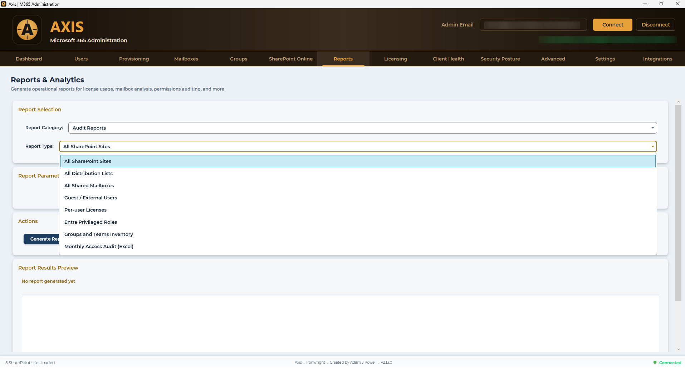Click the Connected status indicator
Screen dimensions: 685x368
click(667, 363)
